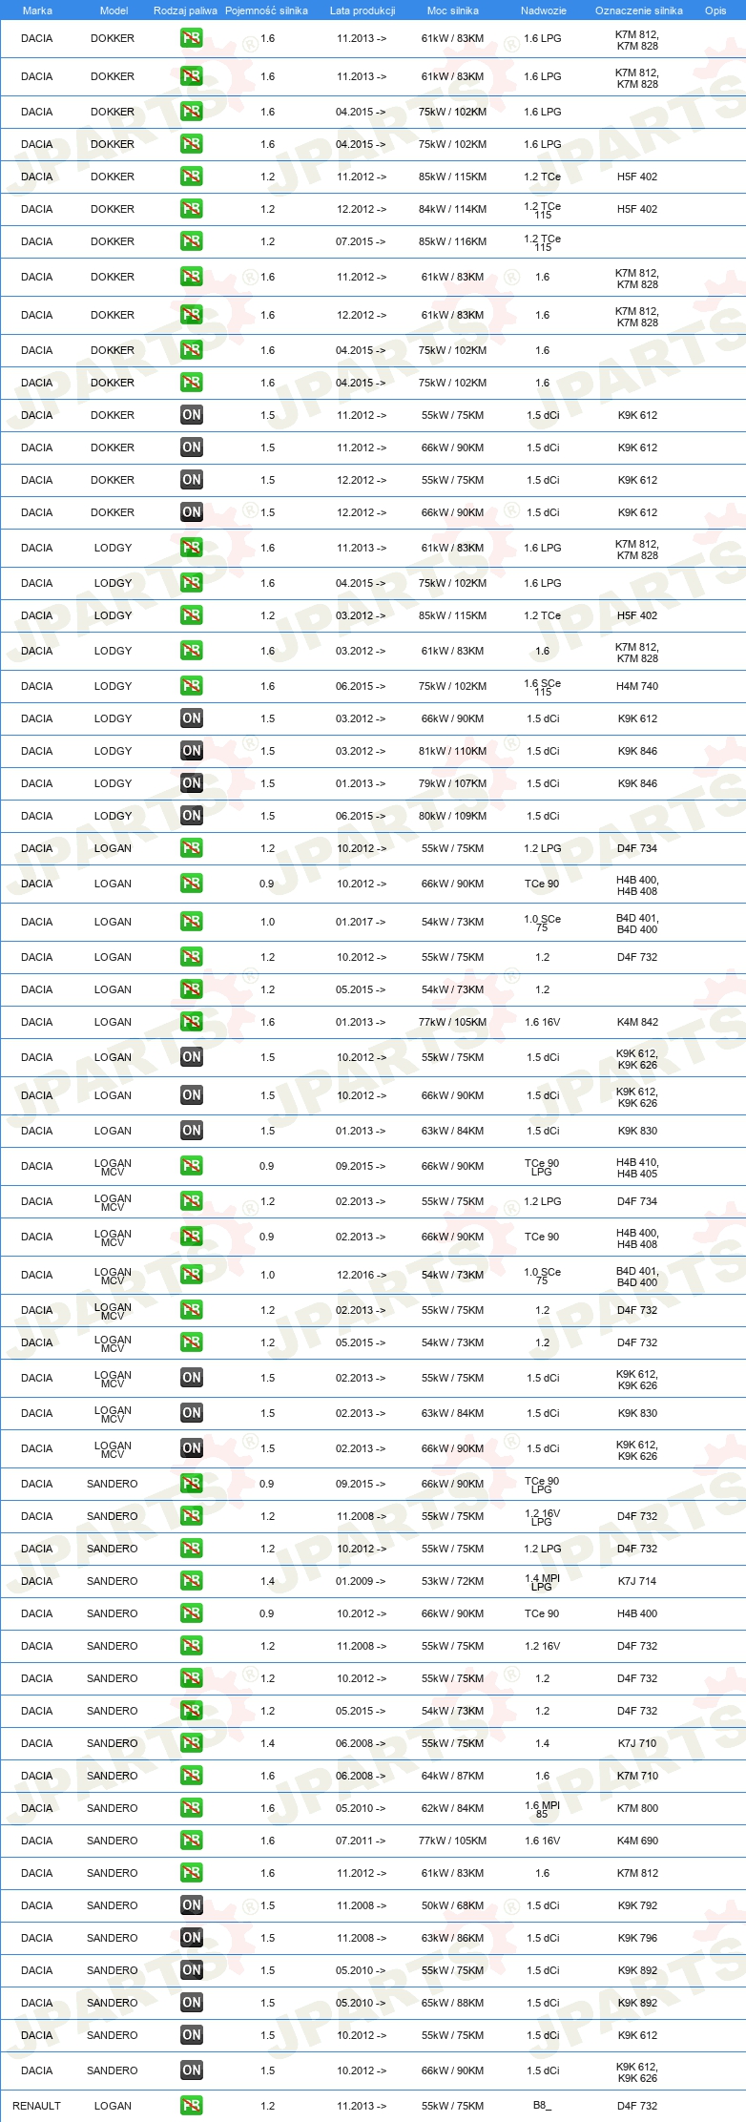746x2122 pixels.
Task: Click the 84kW / 114KM power cell
Action: pyautogui.click(x=452, y=209)
